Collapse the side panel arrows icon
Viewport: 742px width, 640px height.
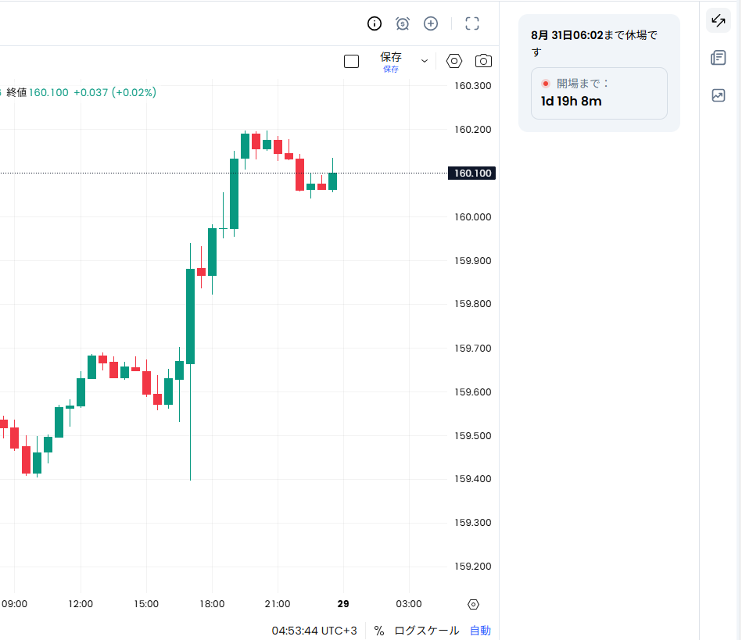(x=719, y=20)
